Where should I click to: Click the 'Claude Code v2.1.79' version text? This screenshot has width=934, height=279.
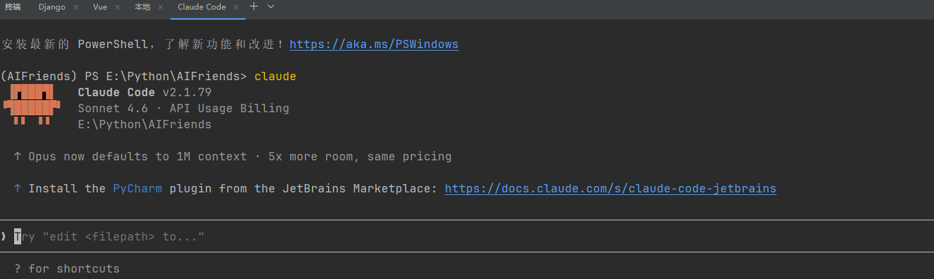[144, 92]
